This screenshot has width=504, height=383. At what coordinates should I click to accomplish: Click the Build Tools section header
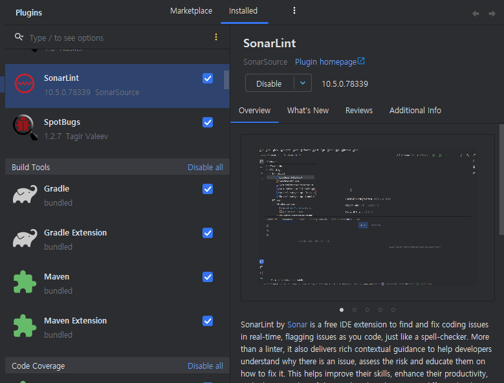pyautogui.click(x=117, y=167)
